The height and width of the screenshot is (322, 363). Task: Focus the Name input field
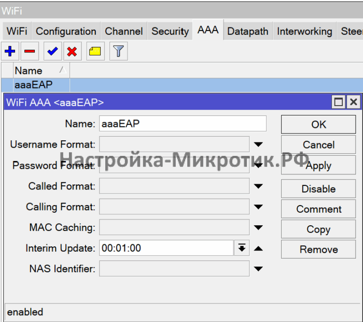[183, 124]
